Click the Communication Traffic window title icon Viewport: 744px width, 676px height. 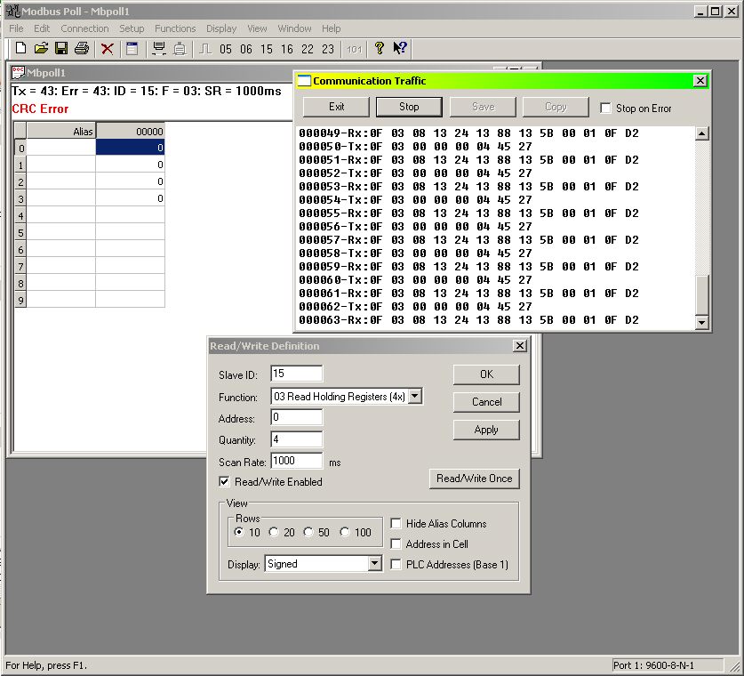click(304, 81)
